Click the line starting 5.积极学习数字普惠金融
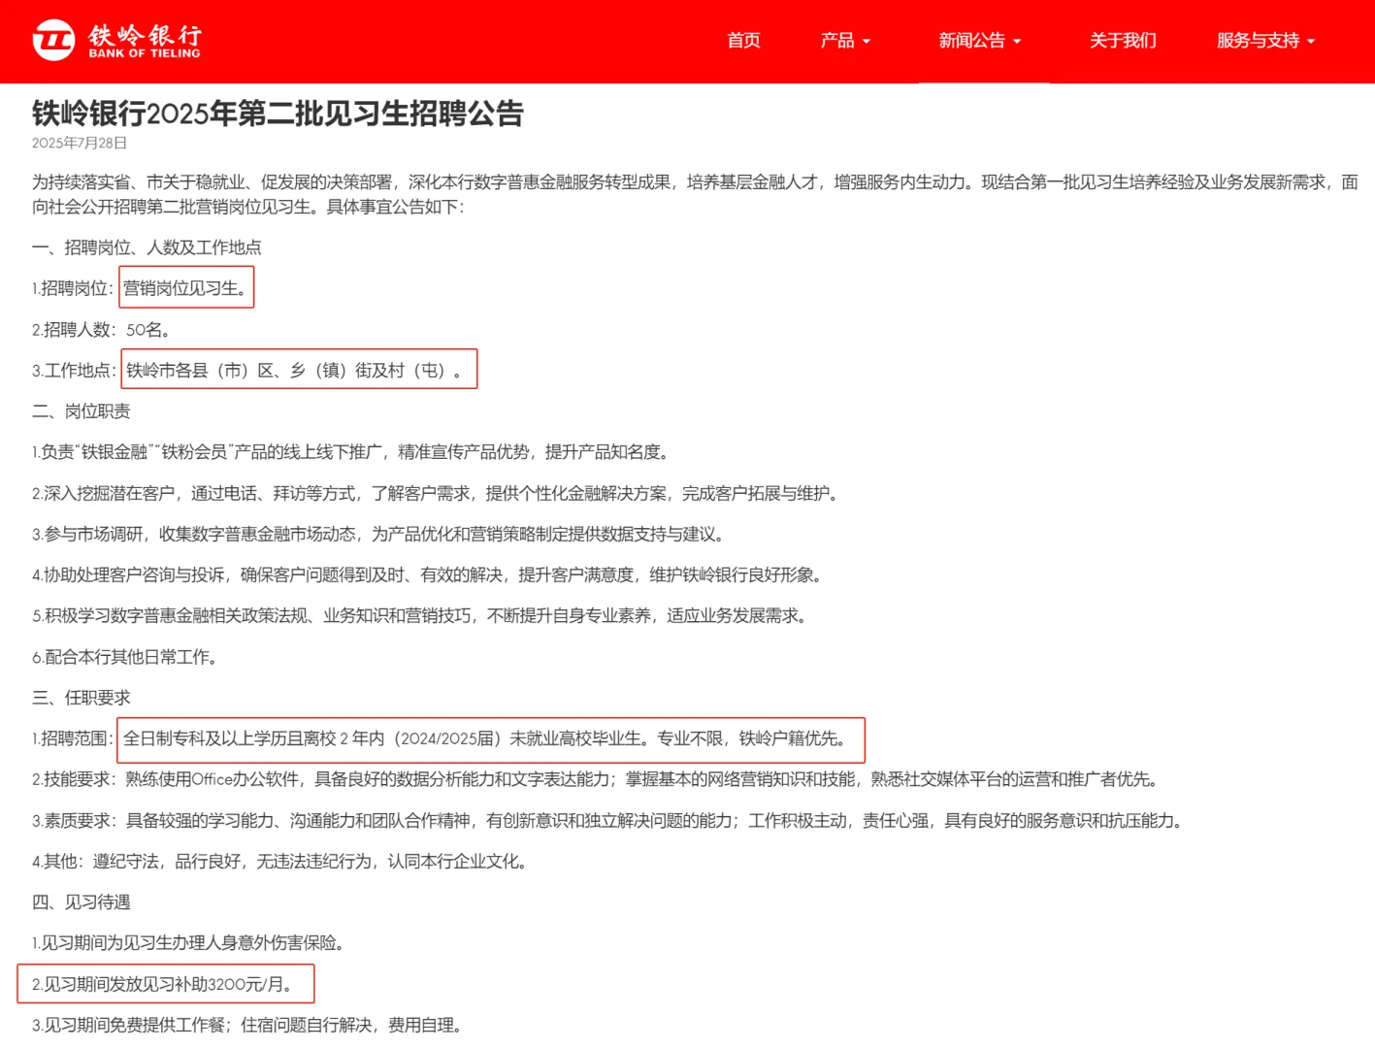This screenshot has height=1048, width=1375. (419, 616)
